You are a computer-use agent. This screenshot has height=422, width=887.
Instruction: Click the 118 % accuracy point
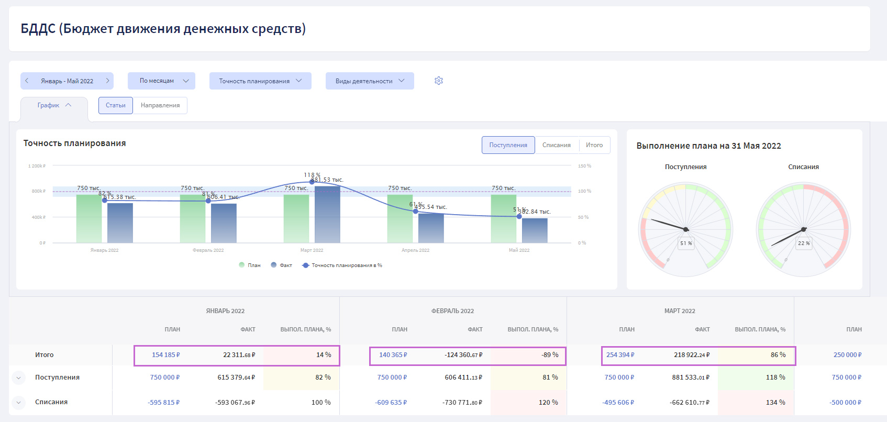coord(312,182)
